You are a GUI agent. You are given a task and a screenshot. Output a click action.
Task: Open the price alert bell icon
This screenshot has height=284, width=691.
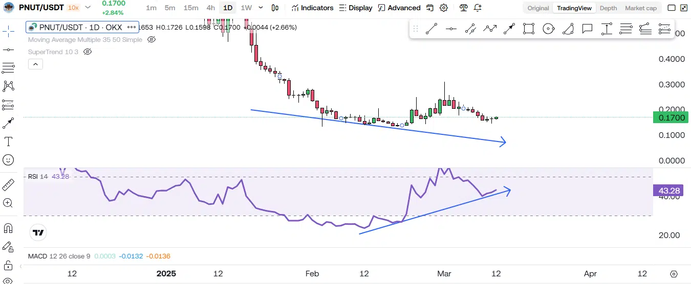click(478, 8)
